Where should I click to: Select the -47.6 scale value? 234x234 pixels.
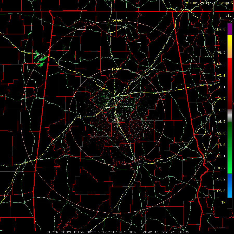[220, 145]
